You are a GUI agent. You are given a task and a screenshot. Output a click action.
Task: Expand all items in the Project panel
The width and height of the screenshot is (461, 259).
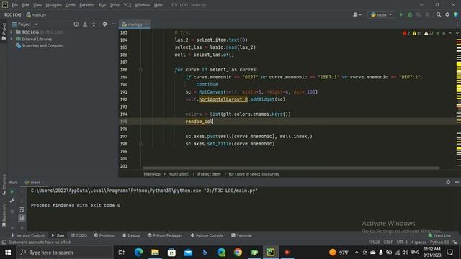[85, 24]
